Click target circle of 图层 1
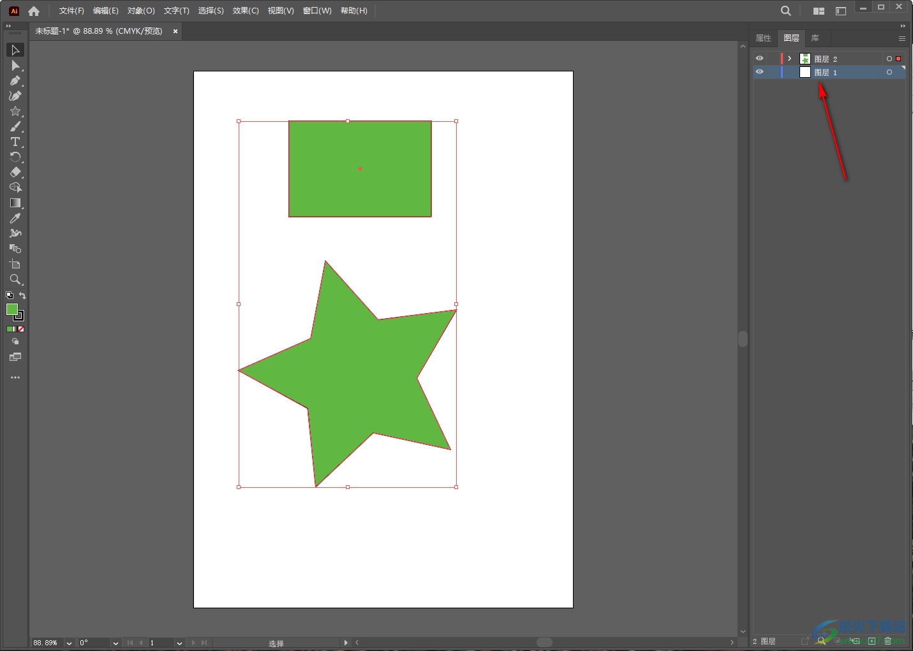Screen dimensions: 913x651 889,72
